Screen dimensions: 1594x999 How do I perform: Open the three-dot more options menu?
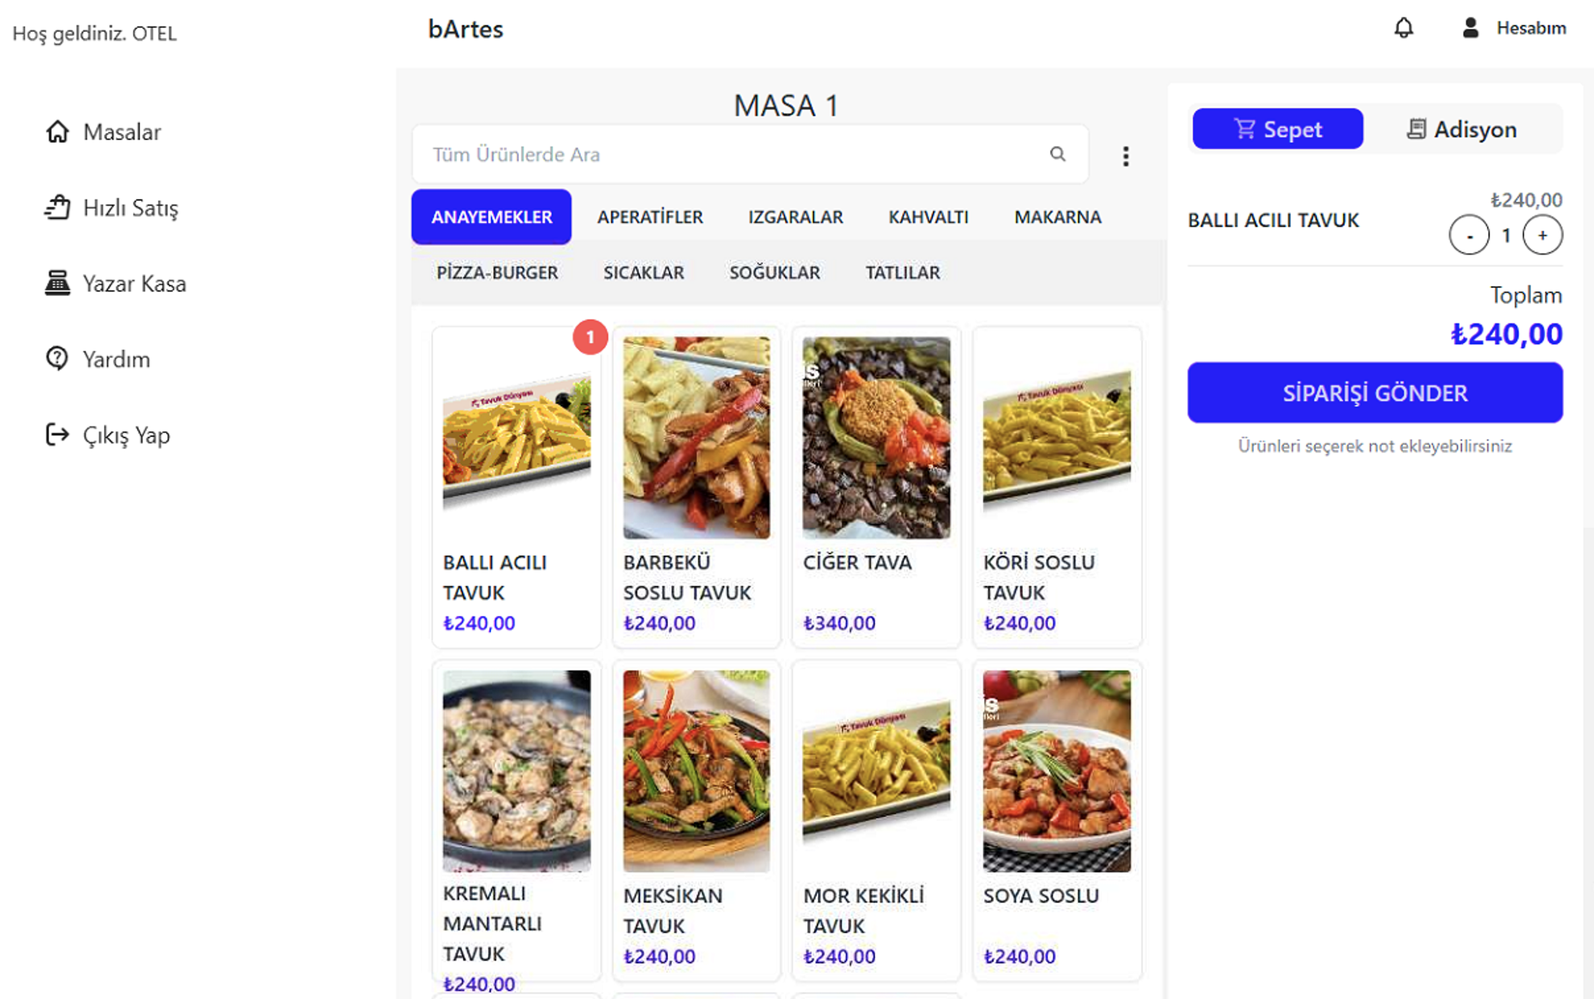pyautogui.click(x=1126, y=156)
